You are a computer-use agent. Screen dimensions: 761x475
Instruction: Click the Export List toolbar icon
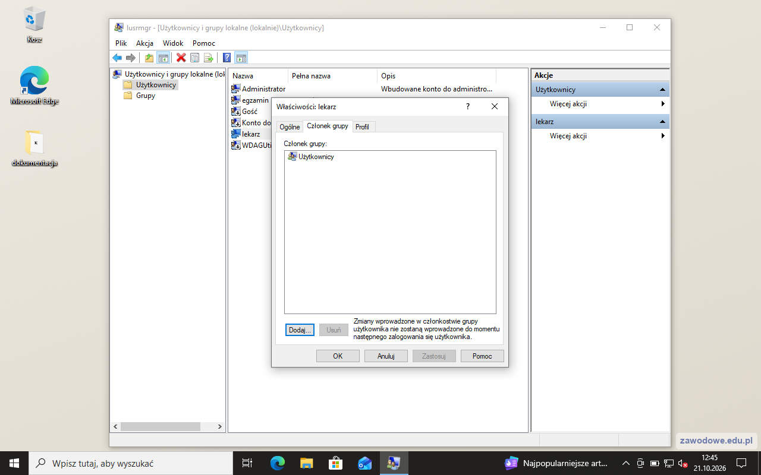click(208, 58)
